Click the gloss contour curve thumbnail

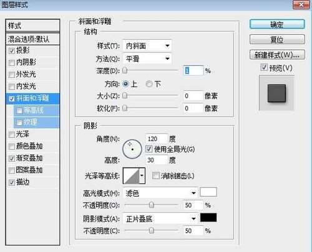point(131,175)
